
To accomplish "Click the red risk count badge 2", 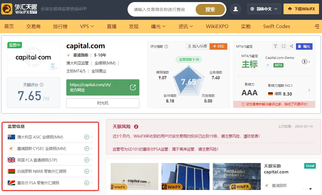I will 136,127.
